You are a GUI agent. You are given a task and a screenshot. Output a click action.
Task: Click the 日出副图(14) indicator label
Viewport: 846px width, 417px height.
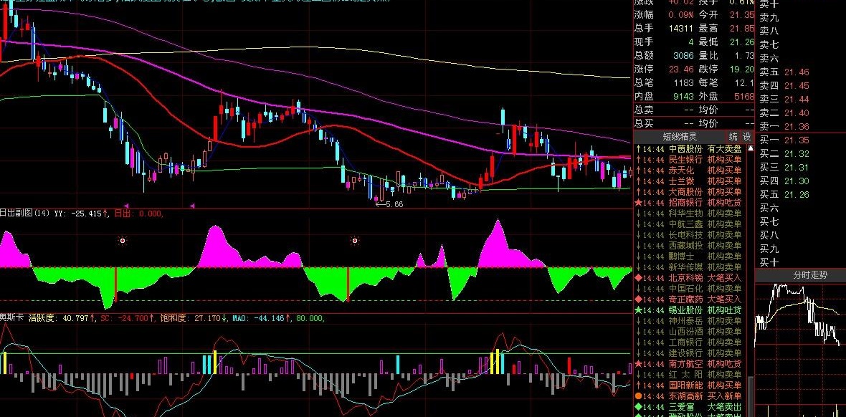pyautogui.click(x=25, y=214)
